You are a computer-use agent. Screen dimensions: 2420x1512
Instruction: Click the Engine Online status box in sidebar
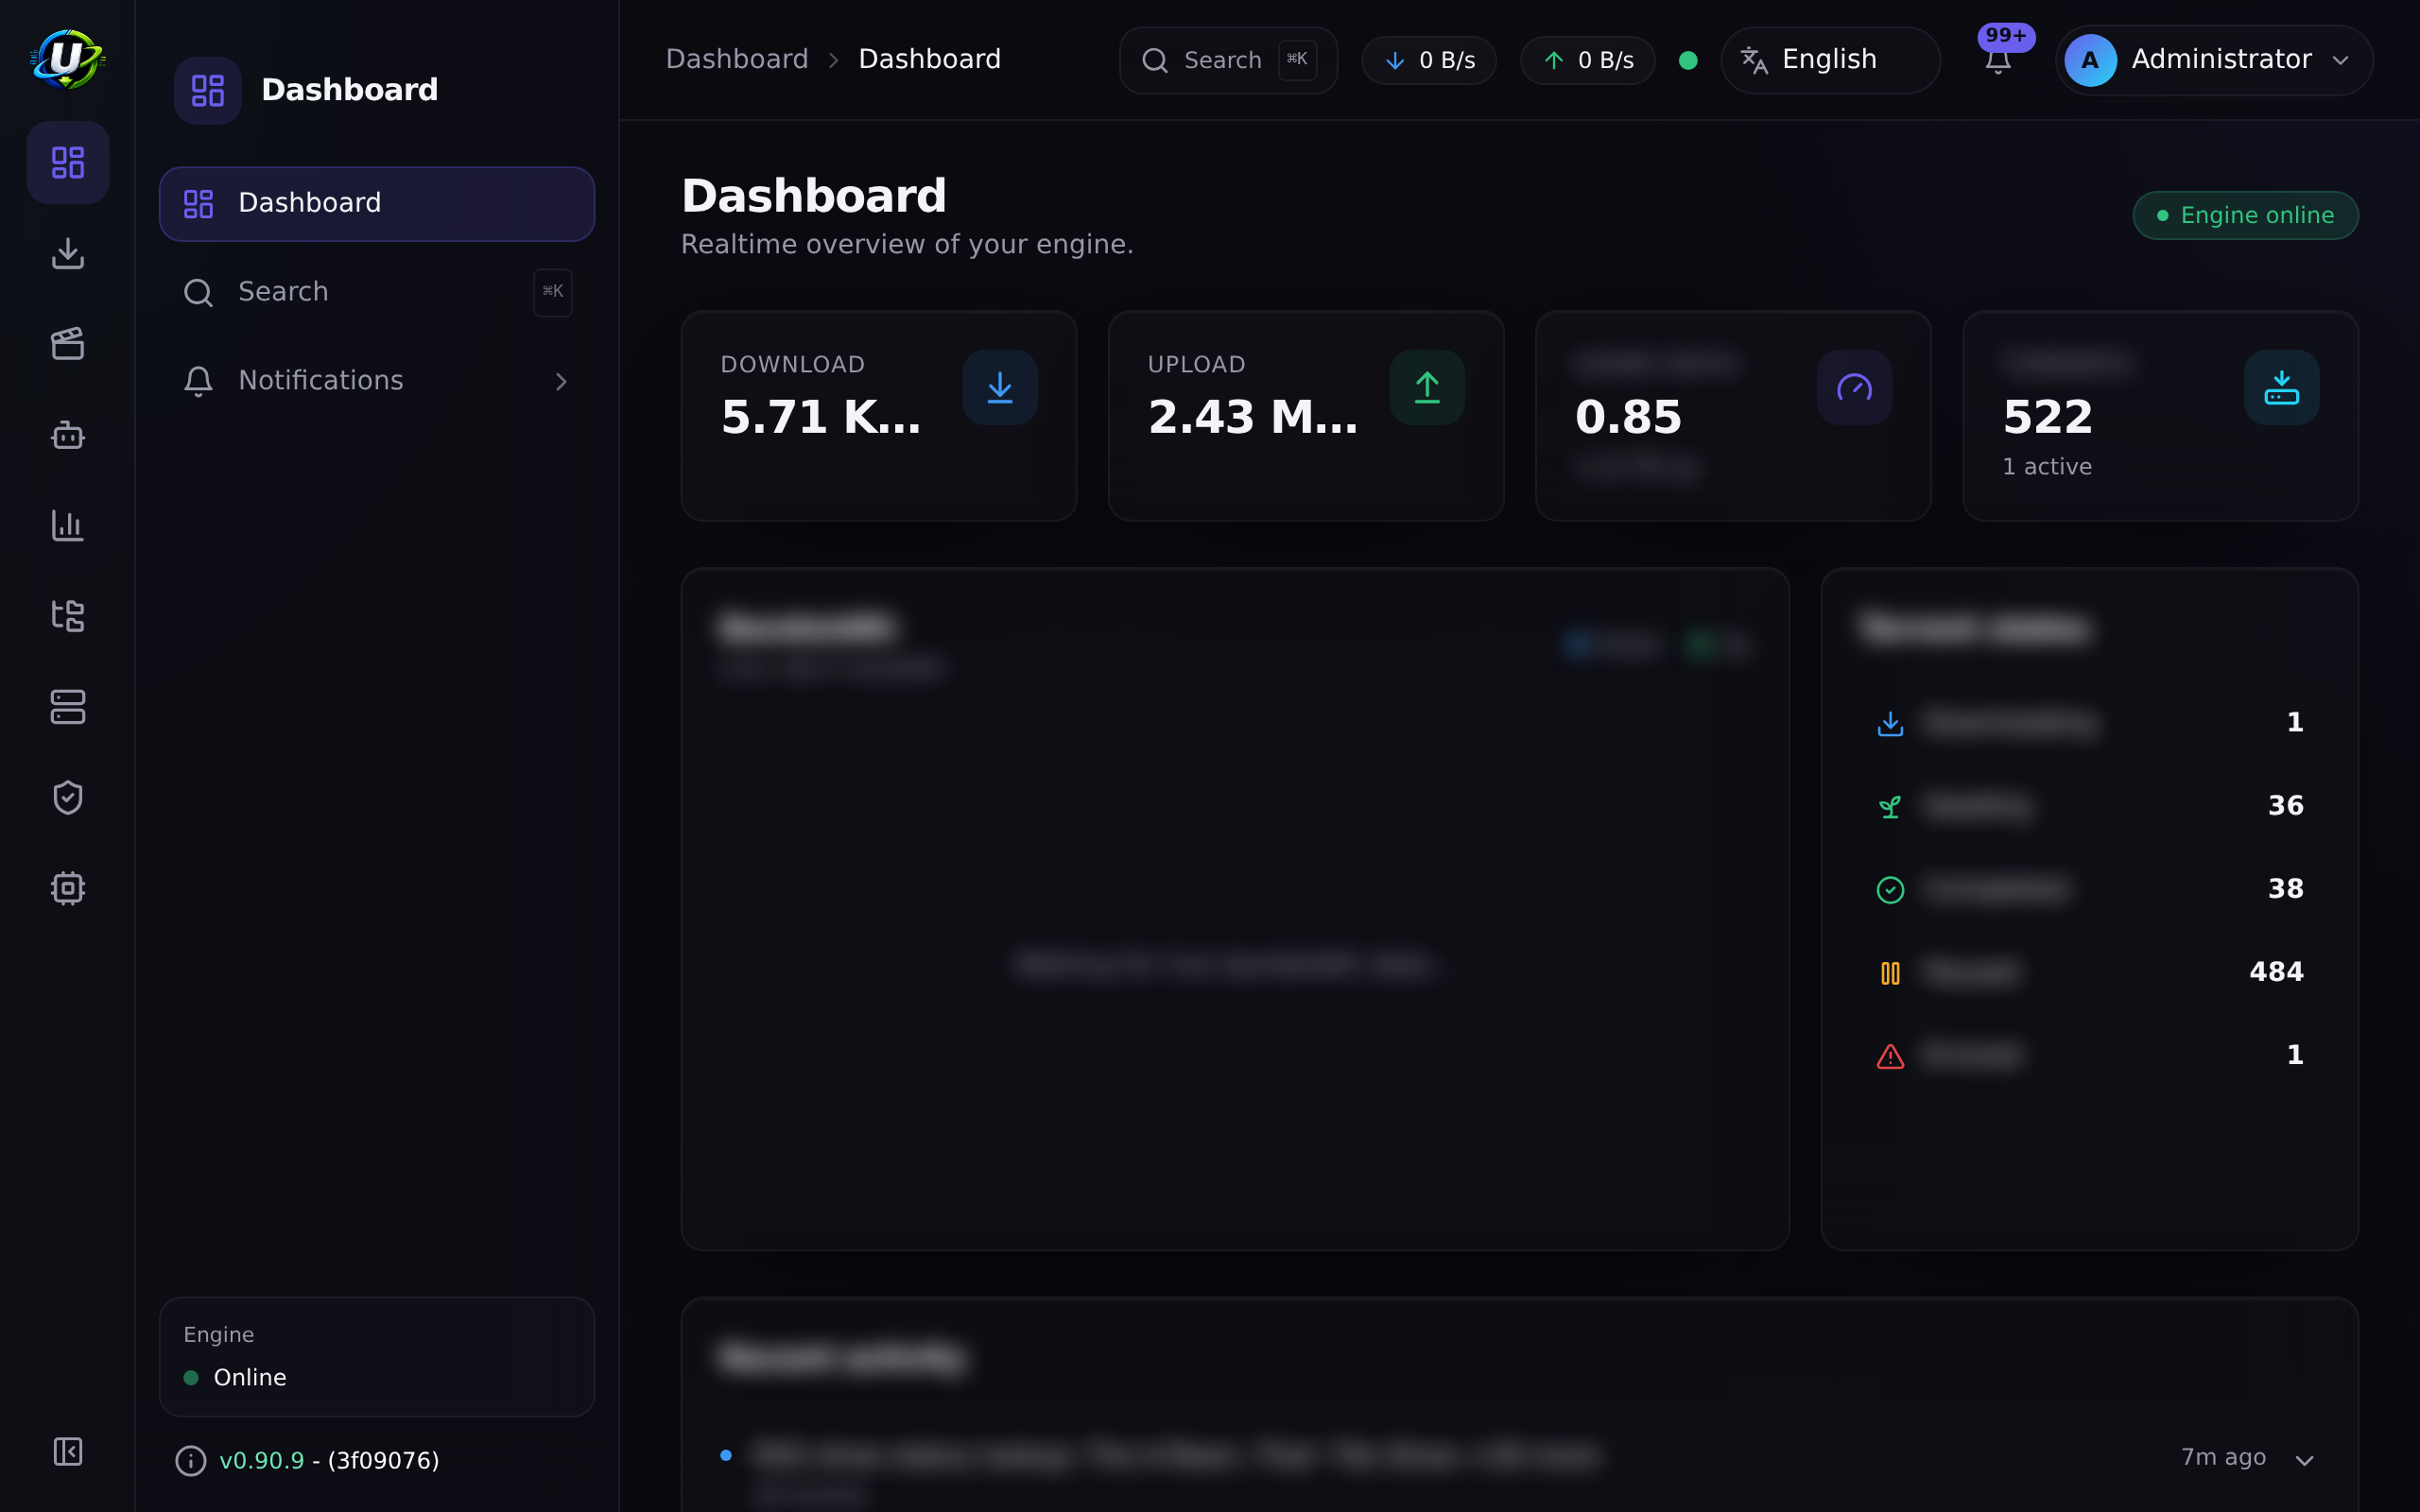point(377,1357)
